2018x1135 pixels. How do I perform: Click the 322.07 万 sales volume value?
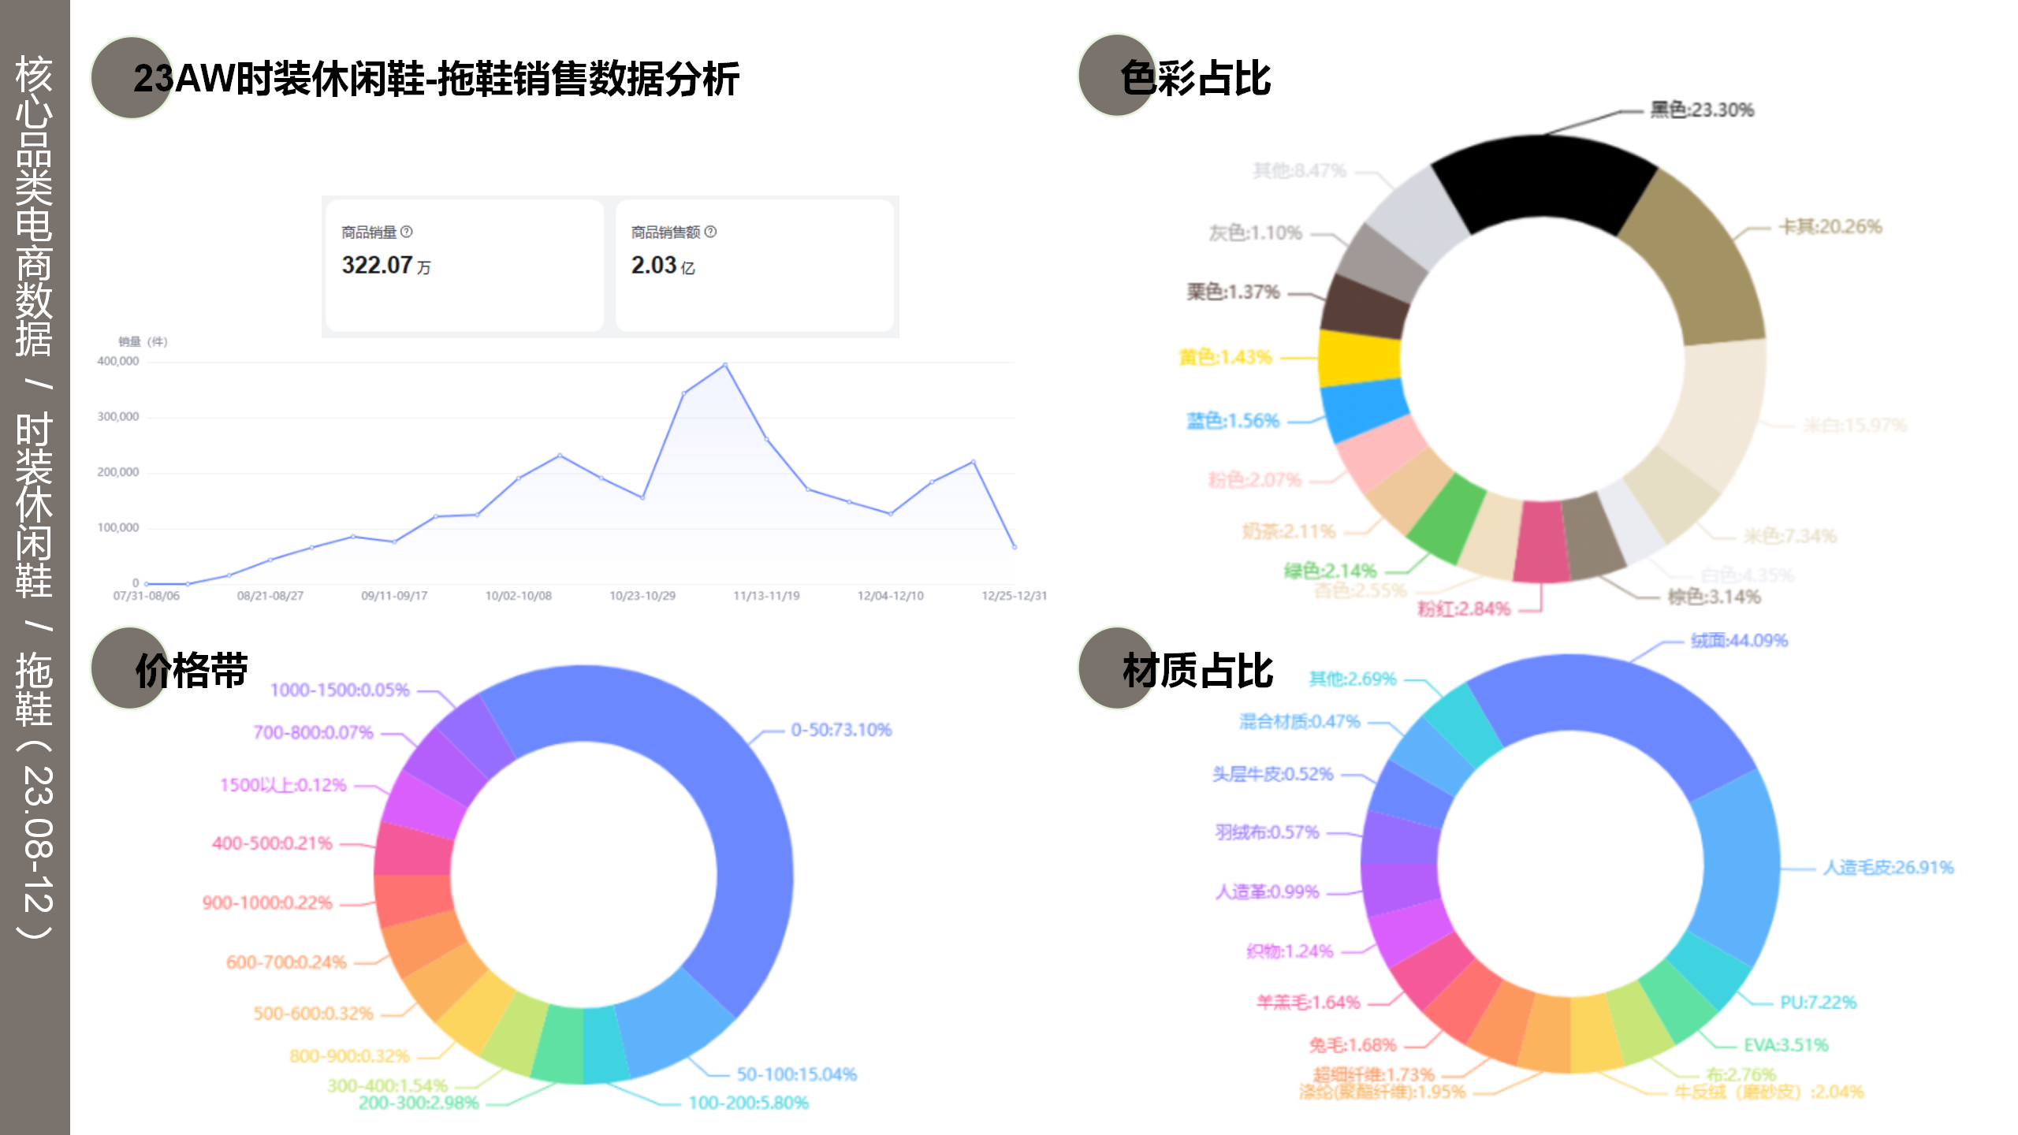click(x=386, y=266)
